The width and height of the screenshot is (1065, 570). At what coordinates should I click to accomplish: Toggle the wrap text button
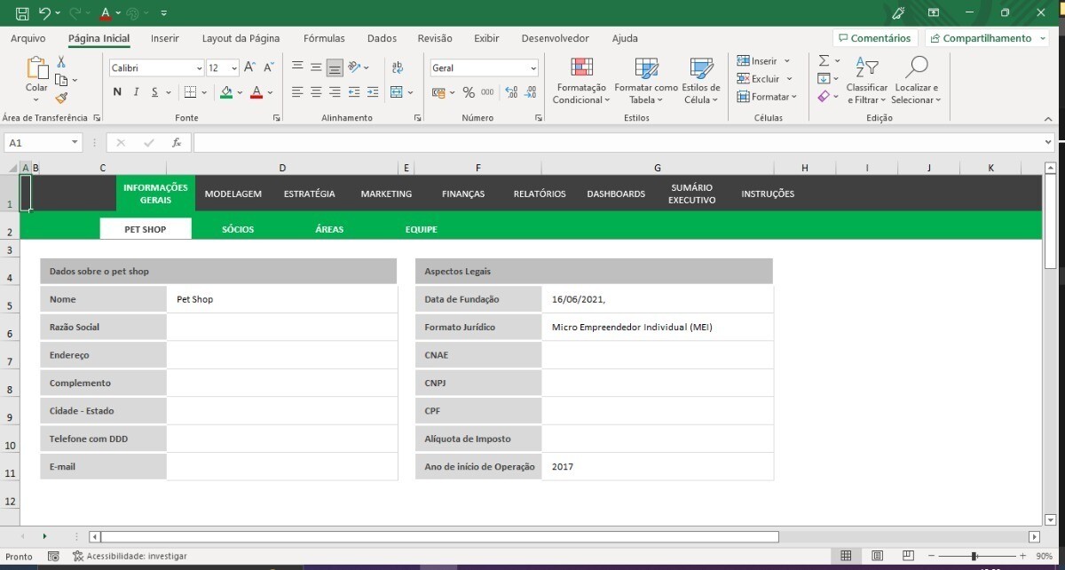(397, 67)
